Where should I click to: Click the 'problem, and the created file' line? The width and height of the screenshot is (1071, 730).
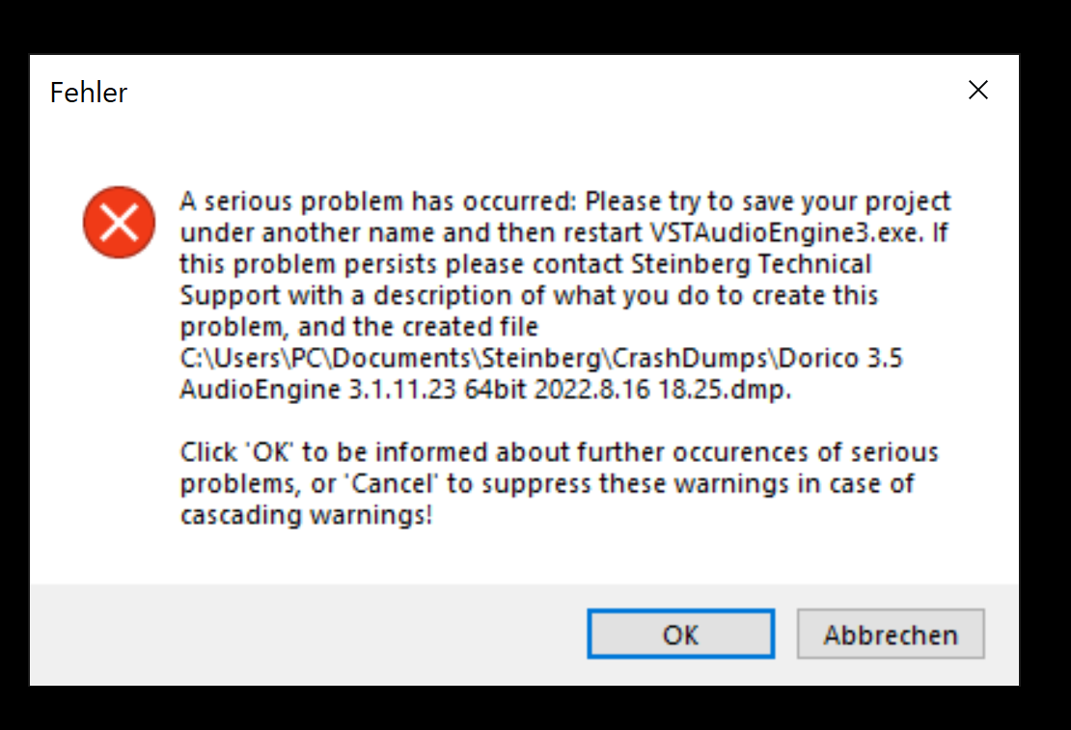click(359, 326)
